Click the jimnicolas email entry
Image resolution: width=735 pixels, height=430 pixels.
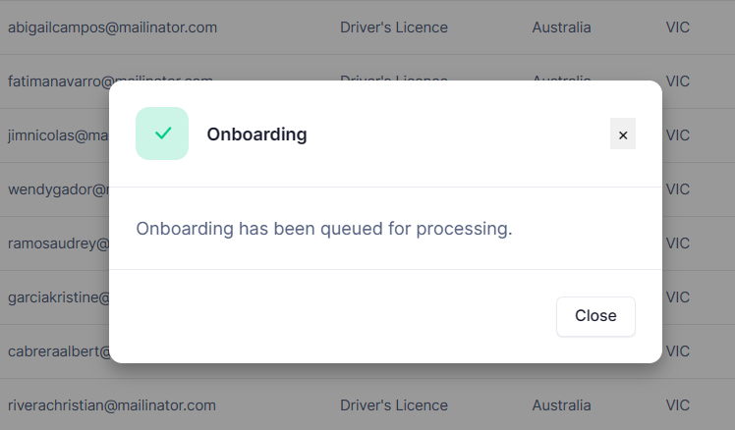pos(58,135)
